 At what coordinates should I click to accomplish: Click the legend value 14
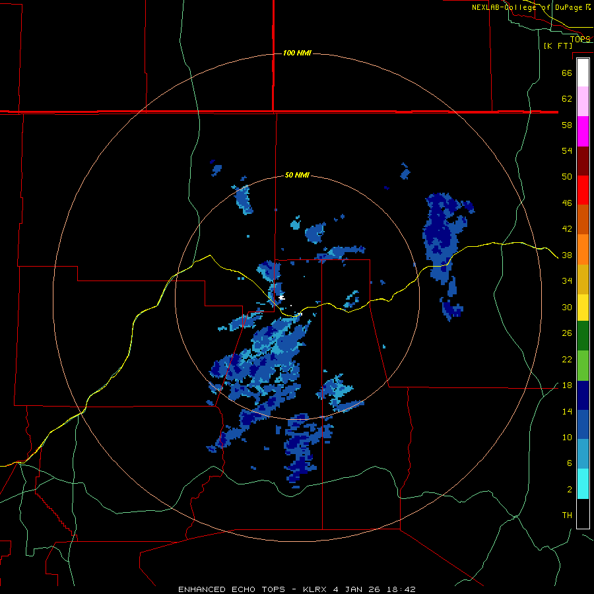567,411
